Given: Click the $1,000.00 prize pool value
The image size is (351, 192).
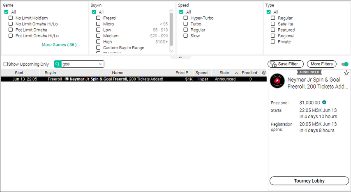Looking at the screenshot, I should coord(309,103).
